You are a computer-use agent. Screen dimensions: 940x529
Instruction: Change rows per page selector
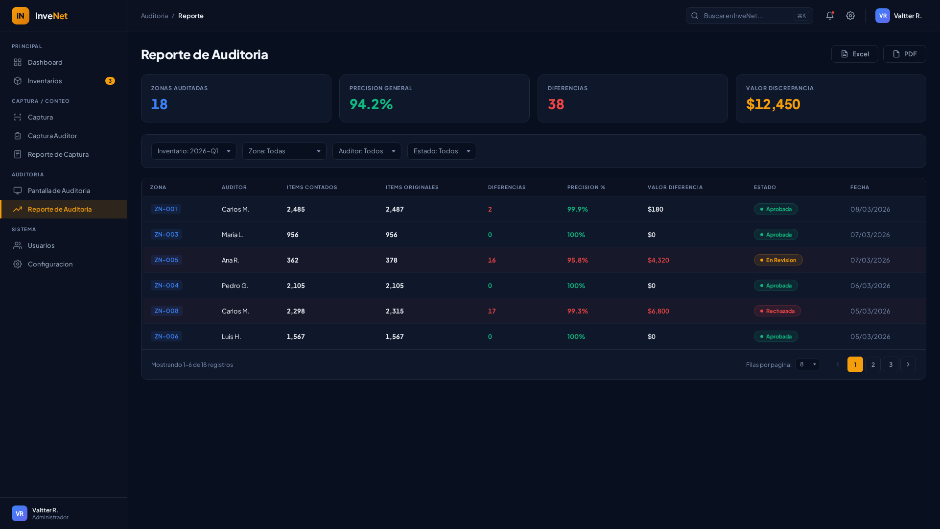point(807,364)
